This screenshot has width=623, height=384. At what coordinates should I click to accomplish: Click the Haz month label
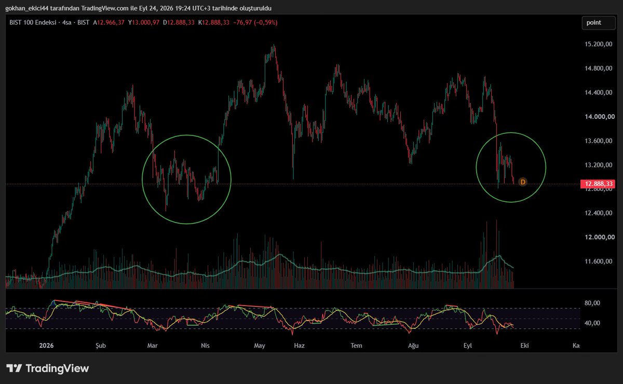click(299, 345)
